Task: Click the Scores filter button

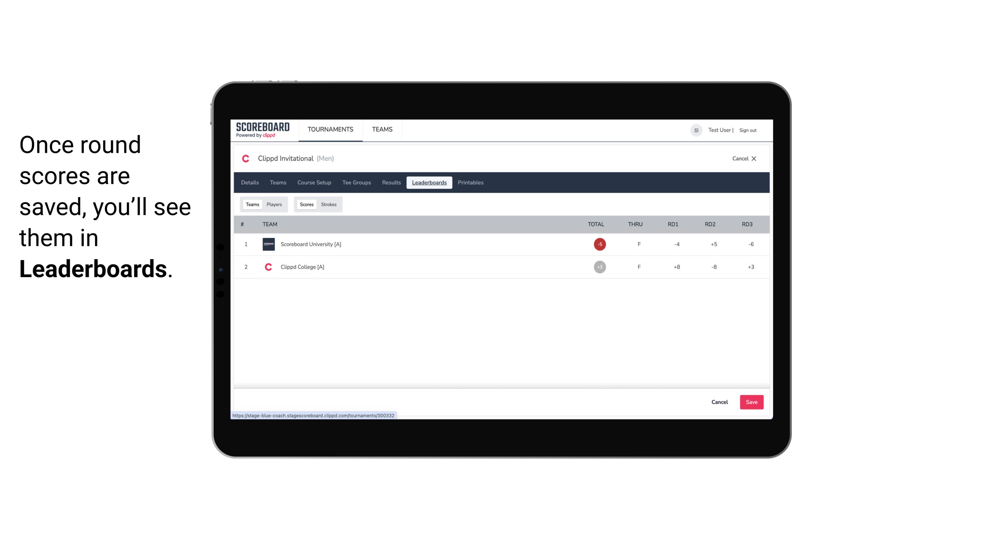Action: point(306,204)
